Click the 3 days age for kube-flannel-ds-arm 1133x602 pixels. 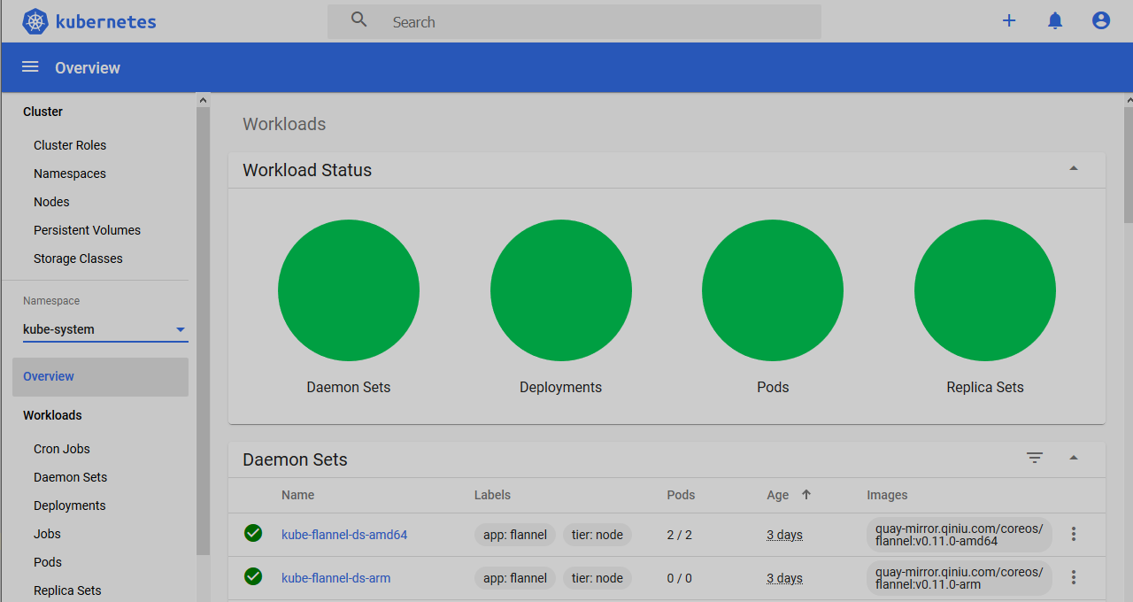784,578
